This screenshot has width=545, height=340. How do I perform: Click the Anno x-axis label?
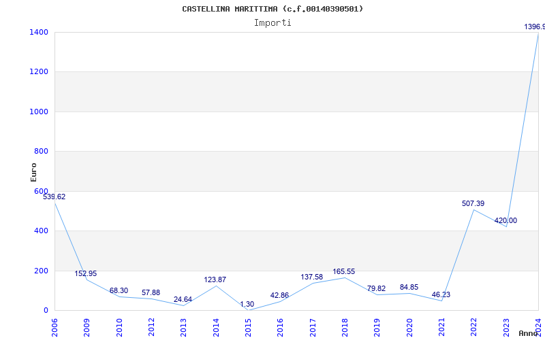click(x=529, y=333)
